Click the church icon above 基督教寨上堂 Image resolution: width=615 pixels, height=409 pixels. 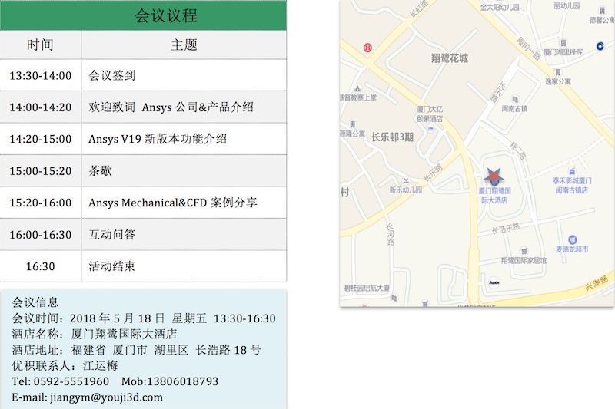pos(357,89)
